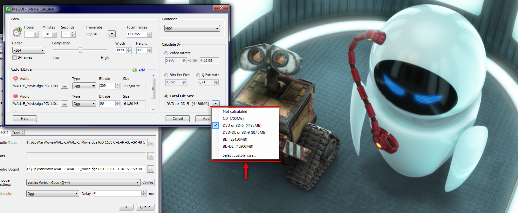Select BD-DL (46900MB) size option
Image resolution: width=518 pixels, height=213 pixels.
[238, 146]
